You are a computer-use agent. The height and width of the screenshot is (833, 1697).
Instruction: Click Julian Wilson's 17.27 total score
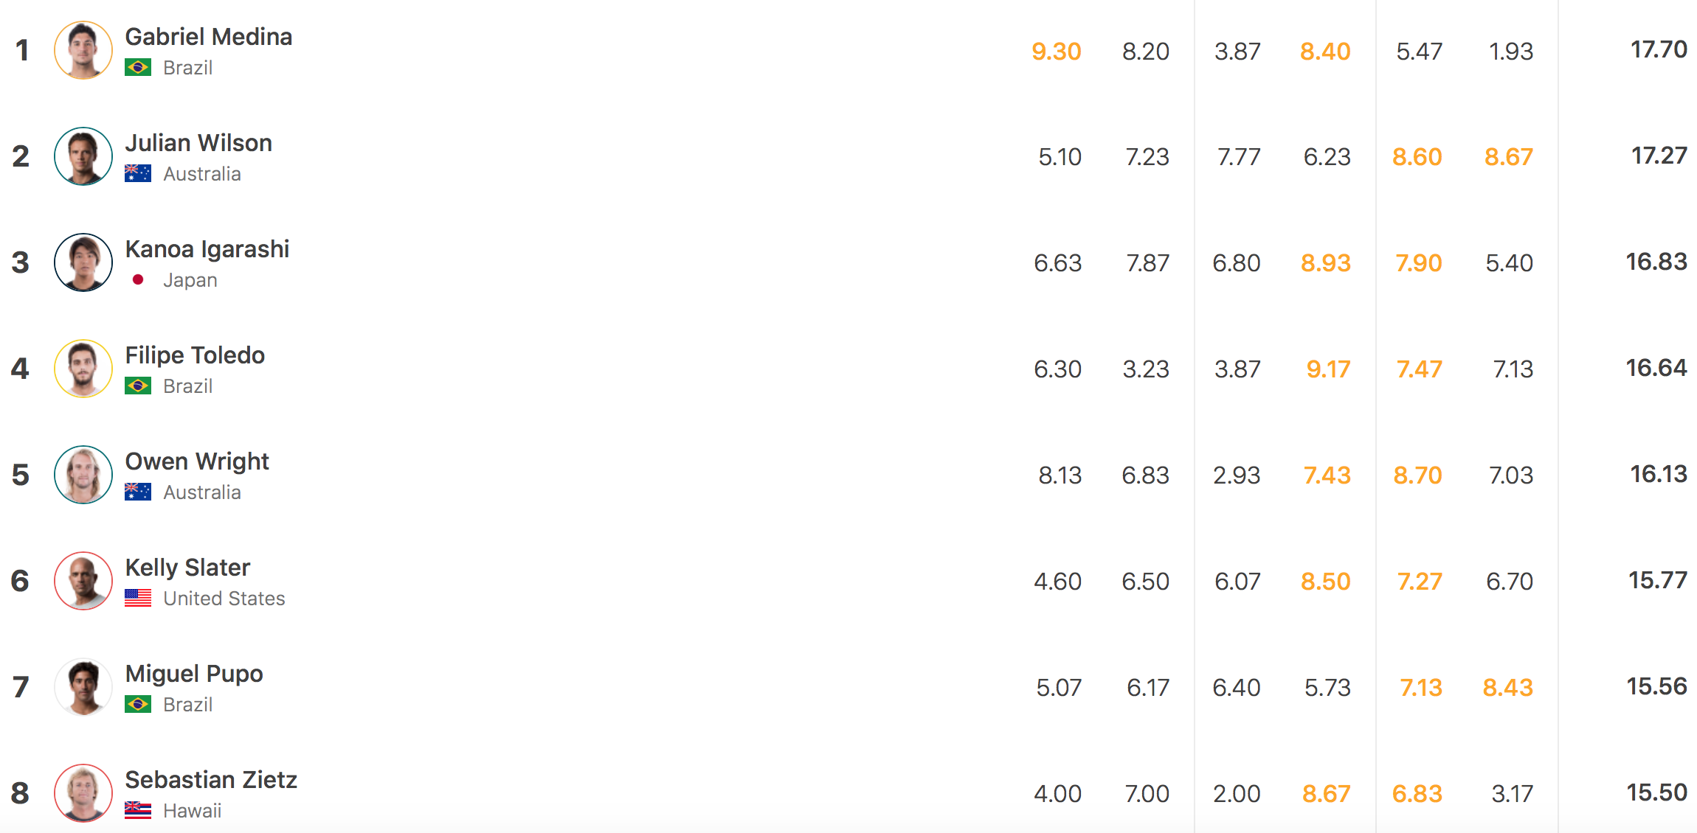click(1659, 156)
